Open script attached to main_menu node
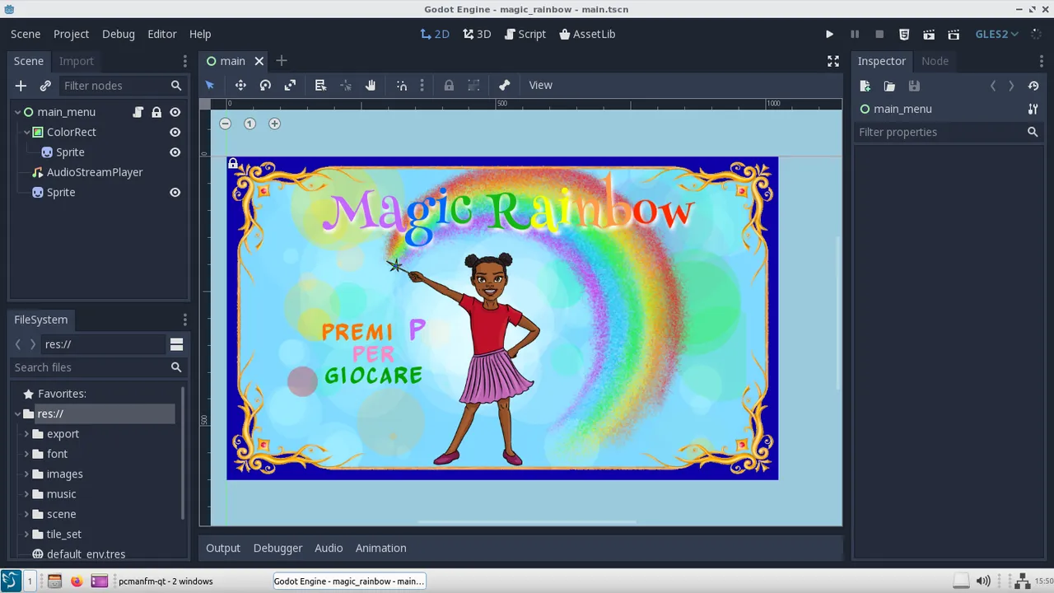This screenshot has width=1054, height=593. [x=138, y=112]
